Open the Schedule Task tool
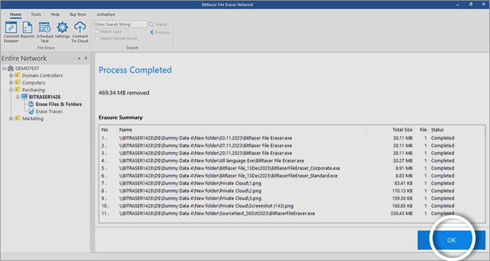The height and width of the screenshot is (261, 490). click(44, 32)
